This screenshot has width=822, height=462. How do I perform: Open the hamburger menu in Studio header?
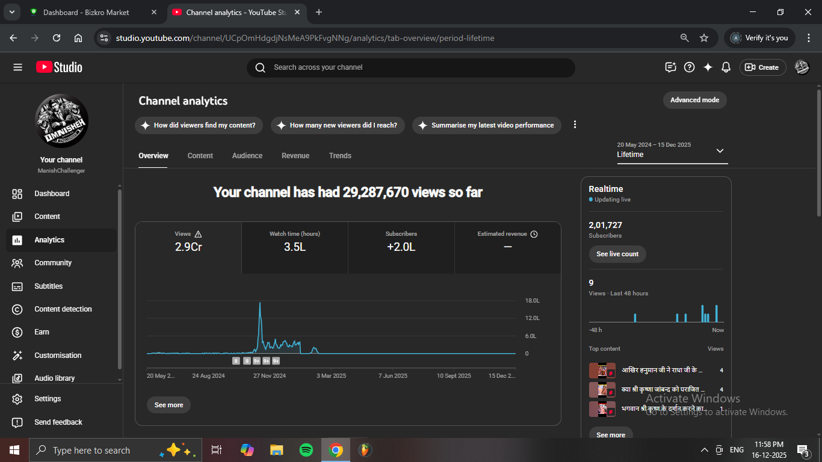(17, 67)
